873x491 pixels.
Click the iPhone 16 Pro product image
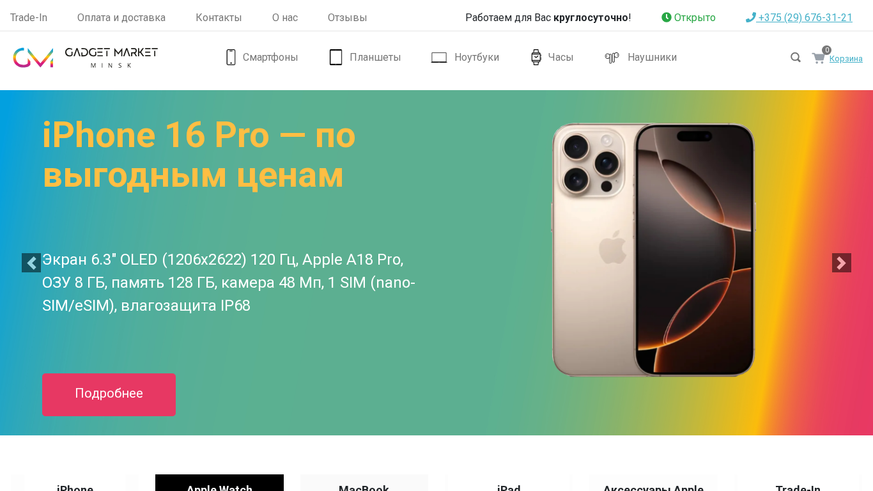pos(653,250)
